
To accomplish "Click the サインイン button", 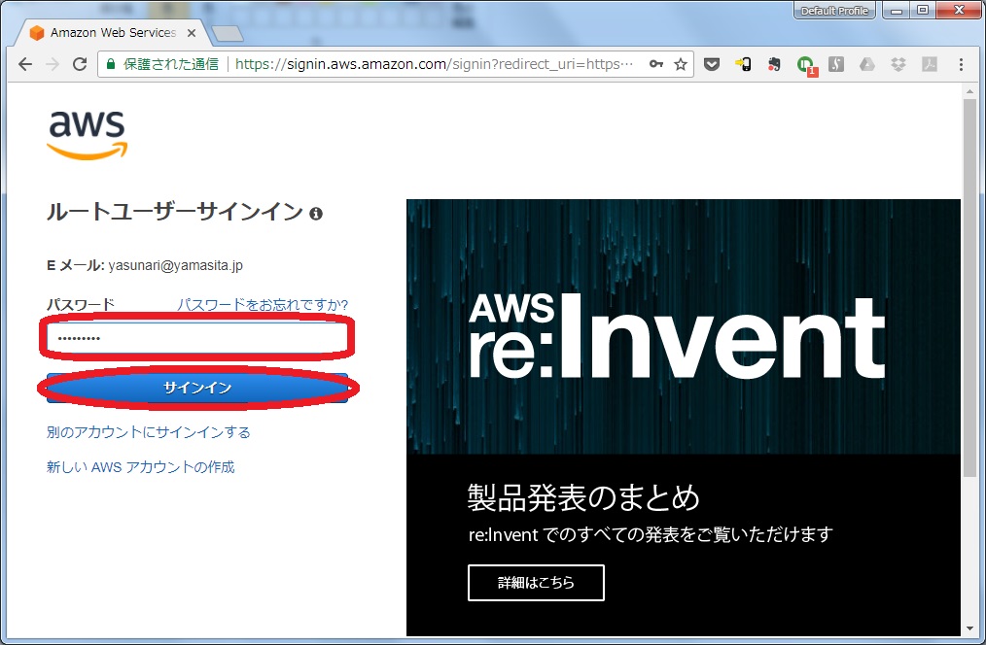I will (197, 388).
